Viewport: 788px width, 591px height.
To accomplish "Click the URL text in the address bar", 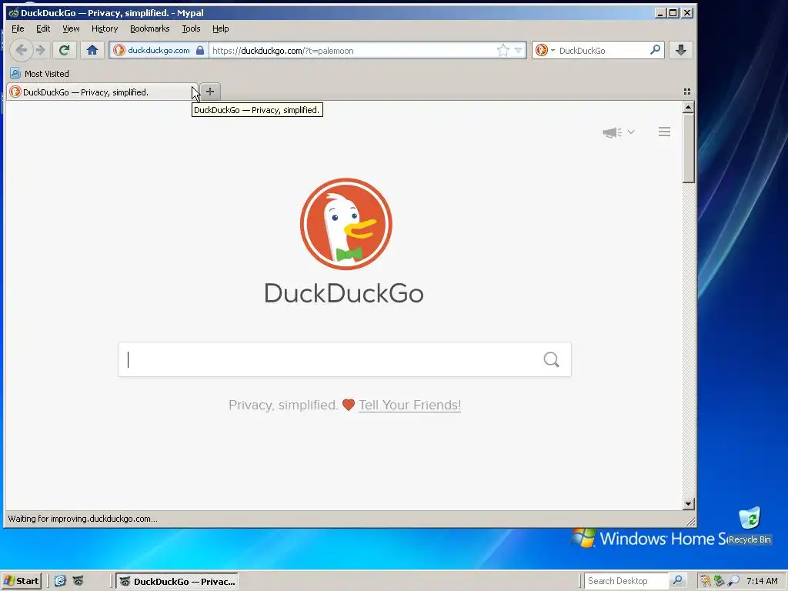I will coord(283,51).
